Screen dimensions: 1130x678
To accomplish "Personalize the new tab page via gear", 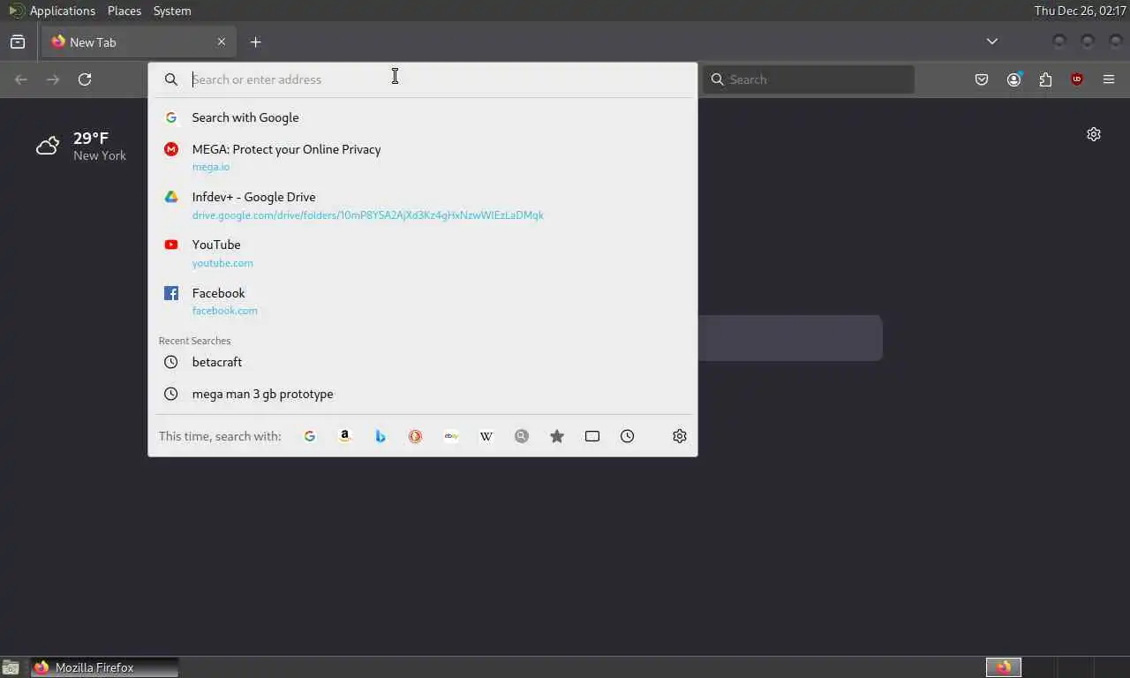I will click(x=1094, y=134).
